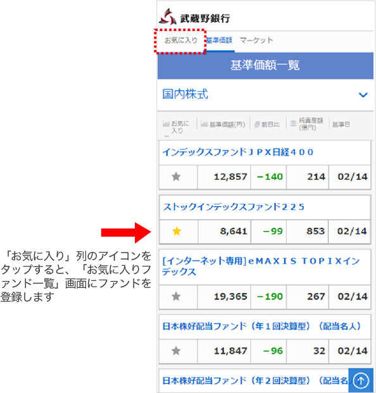The height and width of the screenshot is (393, 376).
Task: Favorite the 年1回決算型 fund star
Action: tap(176, 351)
